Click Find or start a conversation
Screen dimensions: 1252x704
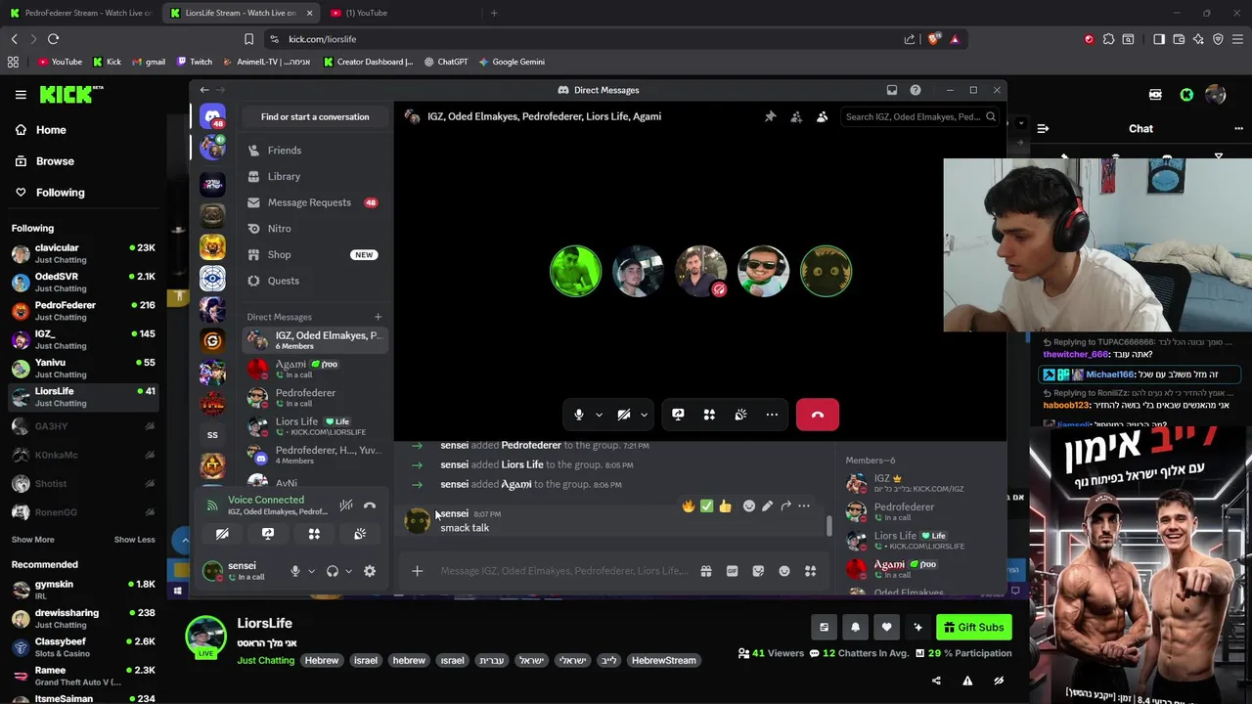coord(315,116)
